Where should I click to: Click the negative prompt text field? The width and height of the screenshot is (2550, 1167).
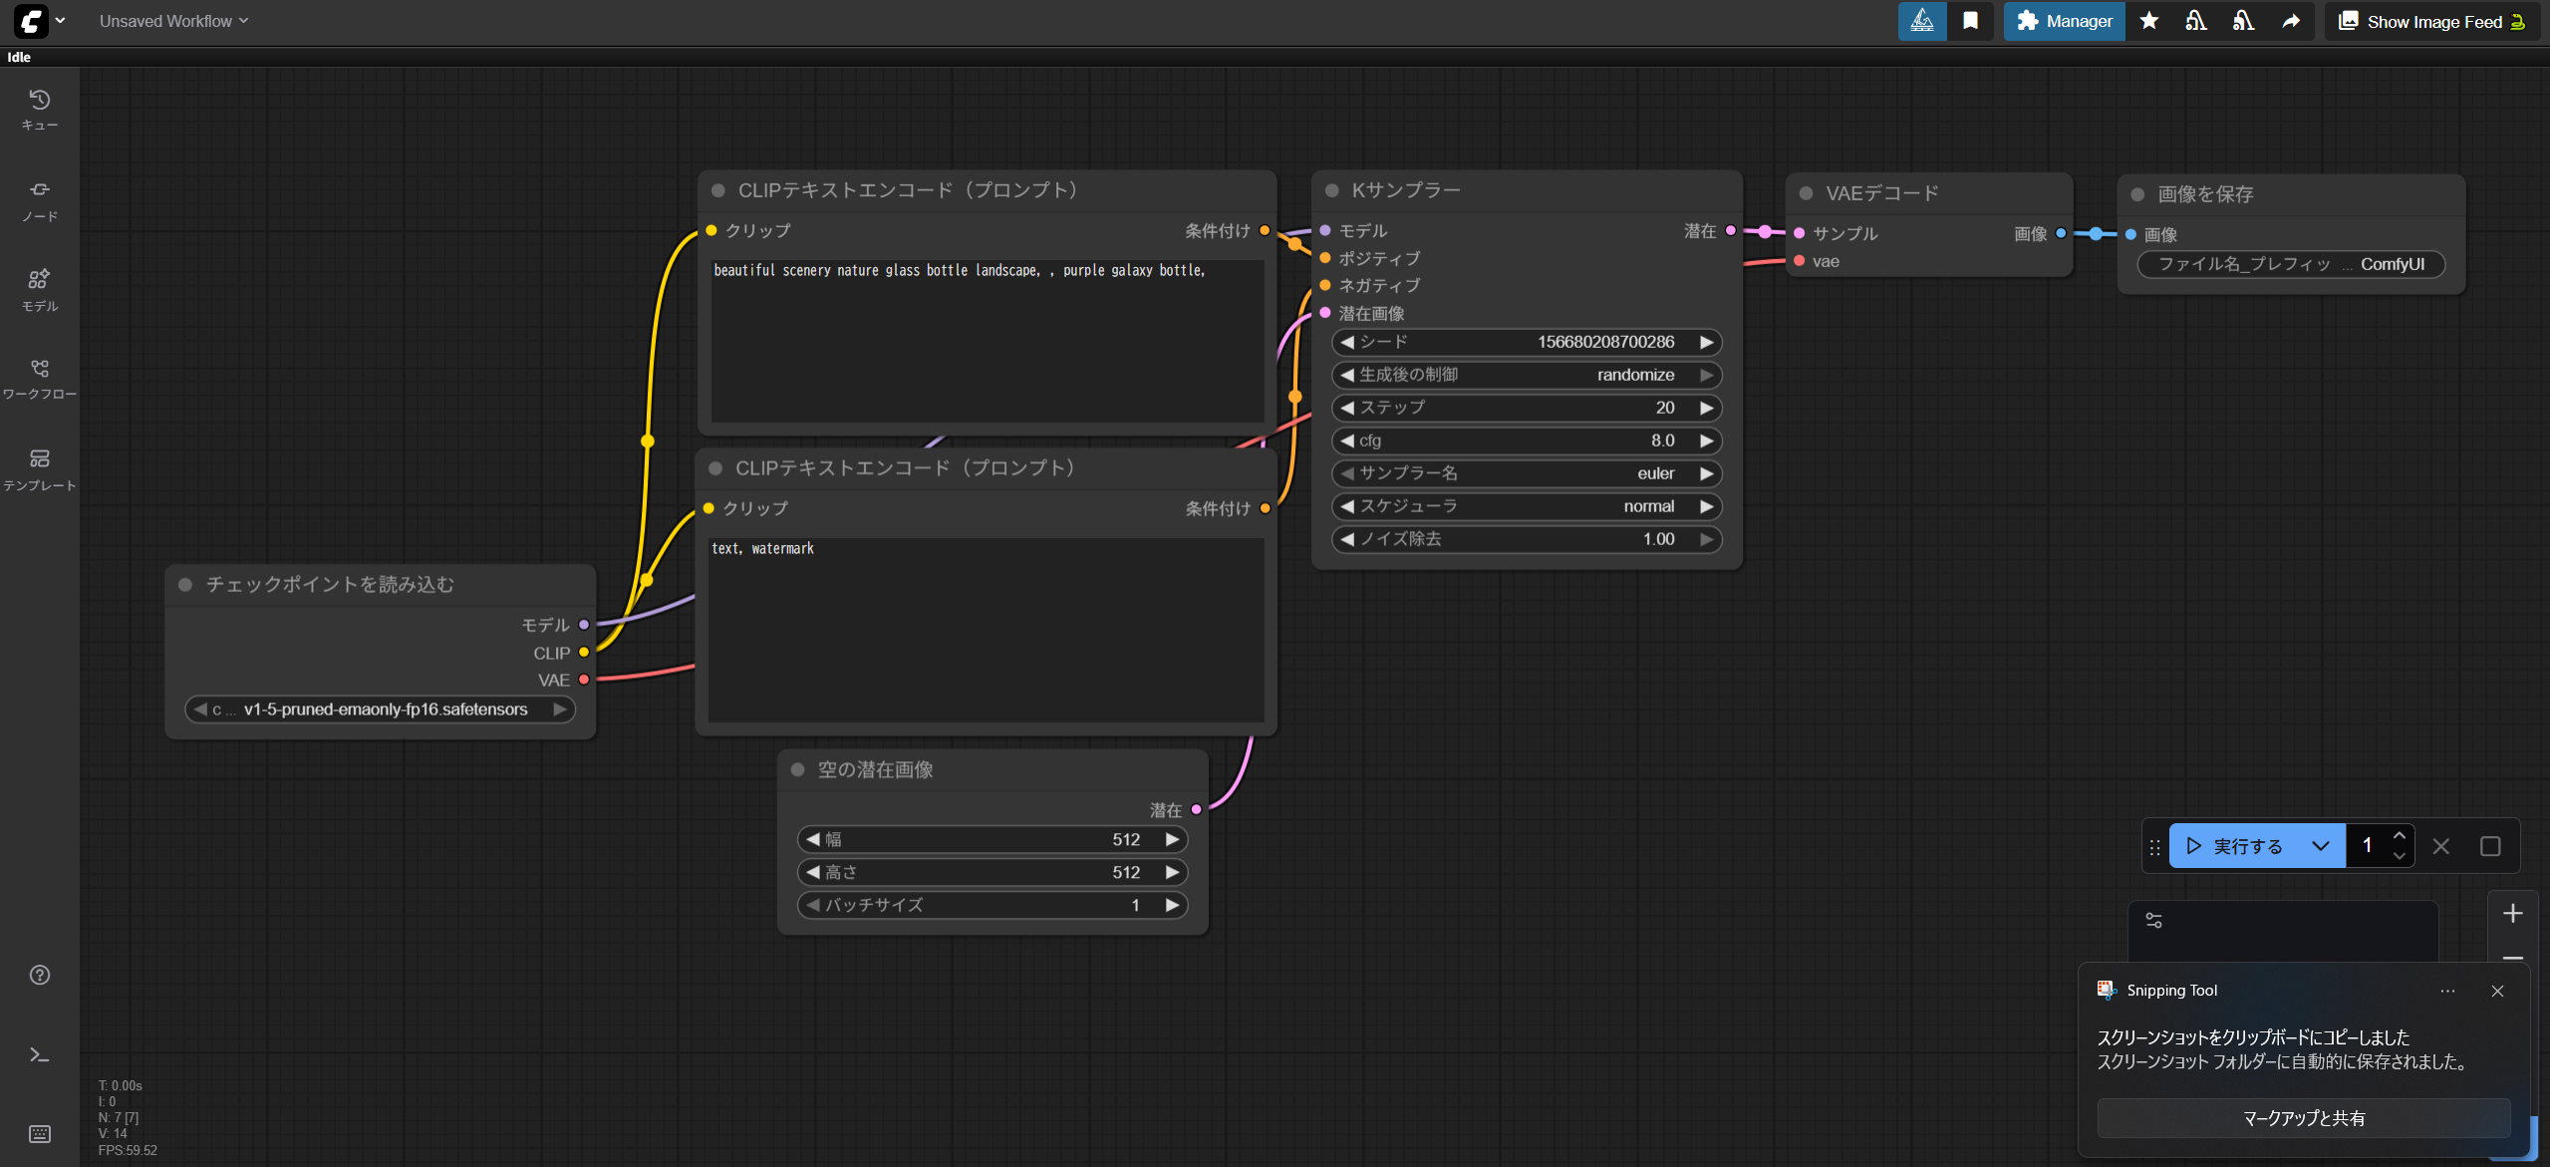985,628
